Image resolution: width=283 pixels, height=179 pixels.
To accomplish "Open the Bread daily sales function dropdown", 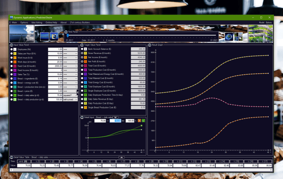I will pyautogui.click(x=70, y=95).
